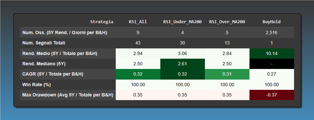Select the RSI_All column header
314x120 pixels.
pyautogui.click(x=138, y=22)
